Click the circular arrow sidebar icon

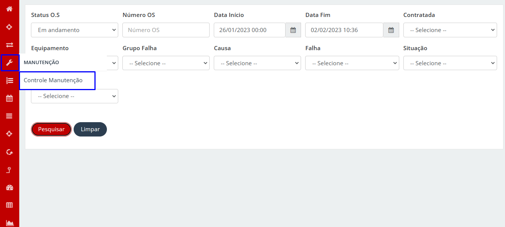coord(9,152)
